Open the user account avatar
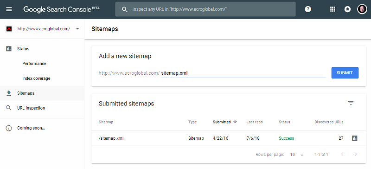 (x=362, y=9)
